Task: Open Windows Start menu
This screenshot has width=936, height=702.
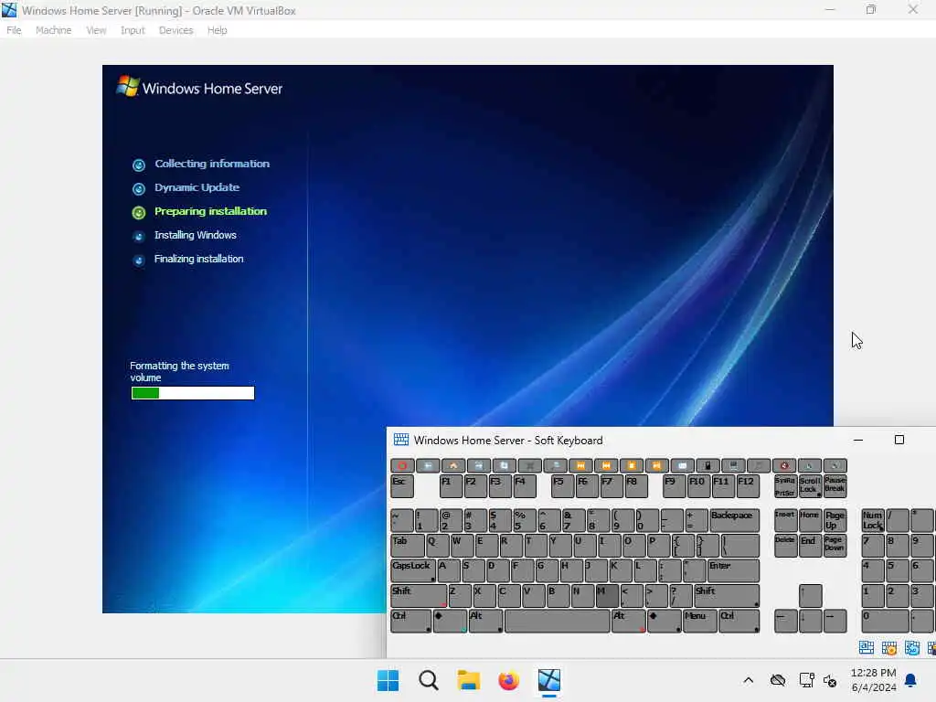Action: pos(388,680)
